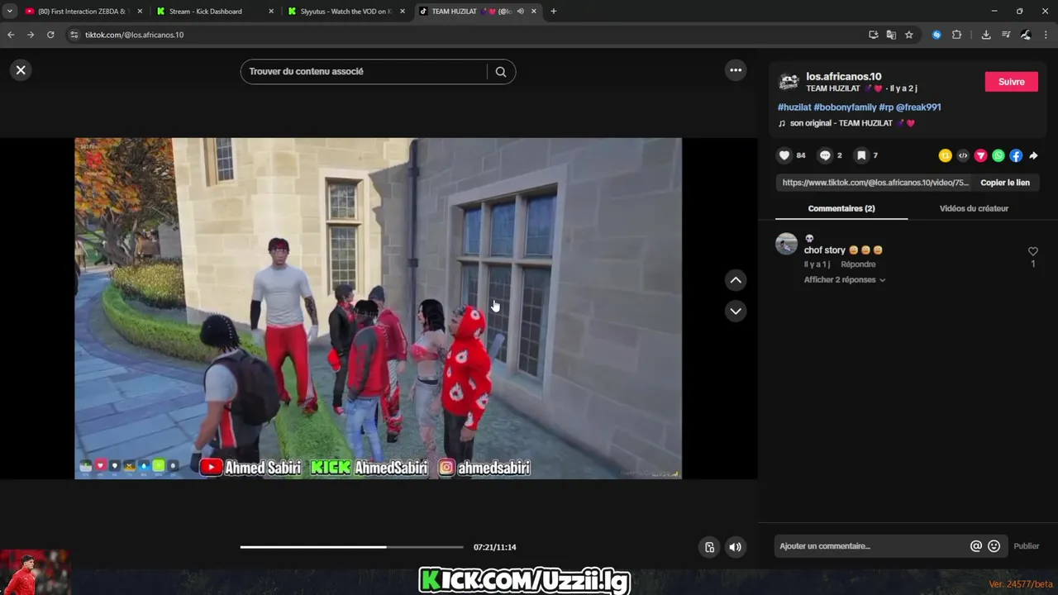Click the 'Copier le lien' button
This screenshot has height=595, width=1058.
pos(1005,183)
